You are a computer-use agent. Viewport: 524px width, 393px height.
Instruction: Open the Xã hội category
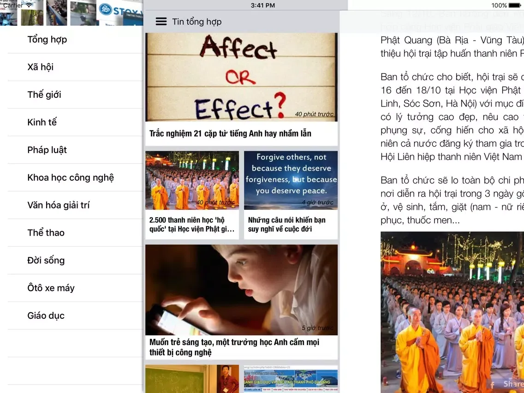pos(75,67)
